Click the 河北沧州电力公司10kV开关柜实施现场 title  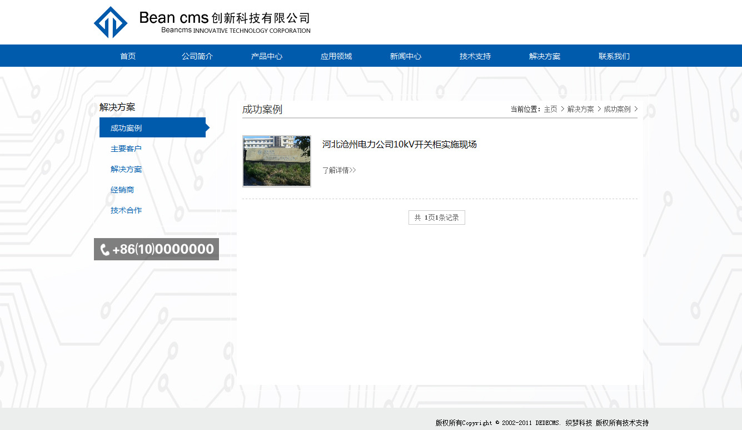(x=399, y=145)
